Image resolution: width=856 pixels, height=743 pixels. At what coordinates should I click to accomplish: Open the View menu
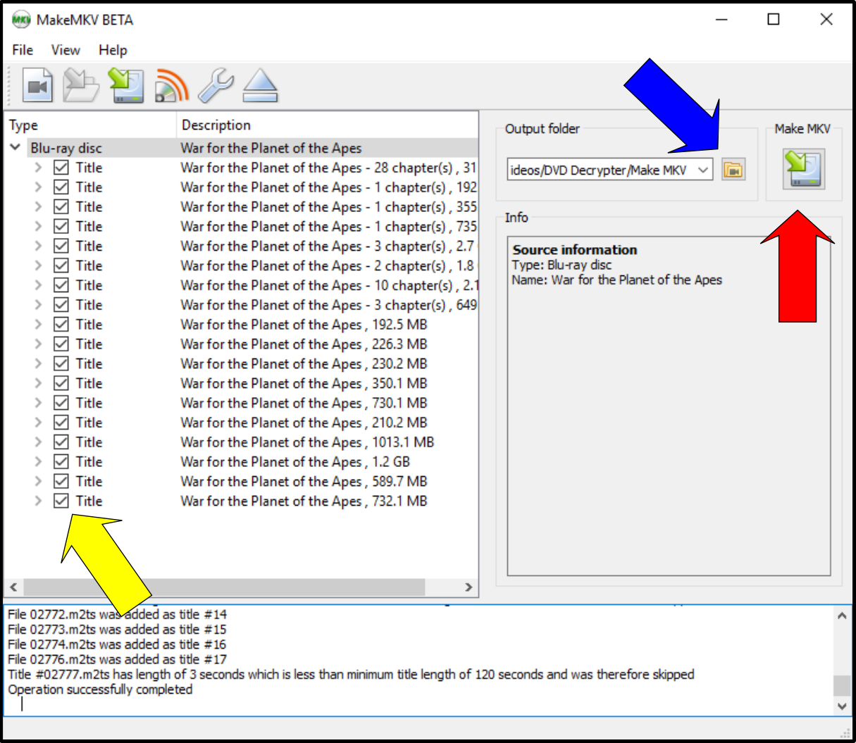[66, 50]
